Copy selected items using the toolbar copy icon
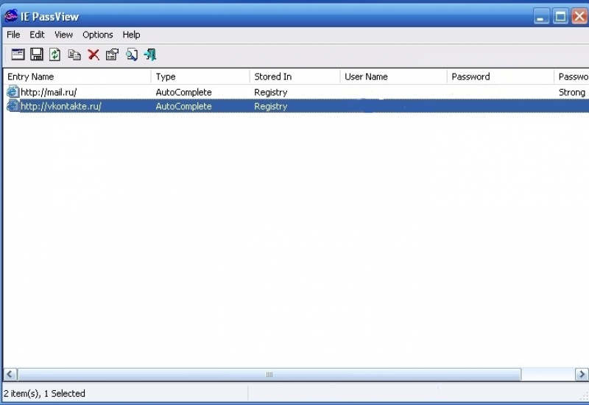589x405 pixels. (x=74, y=54)
